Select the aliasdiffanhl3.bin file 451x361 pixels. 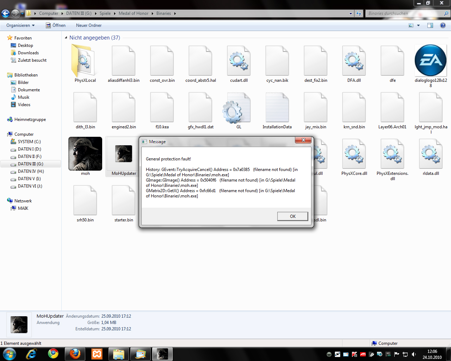click(x=124, y=63)
